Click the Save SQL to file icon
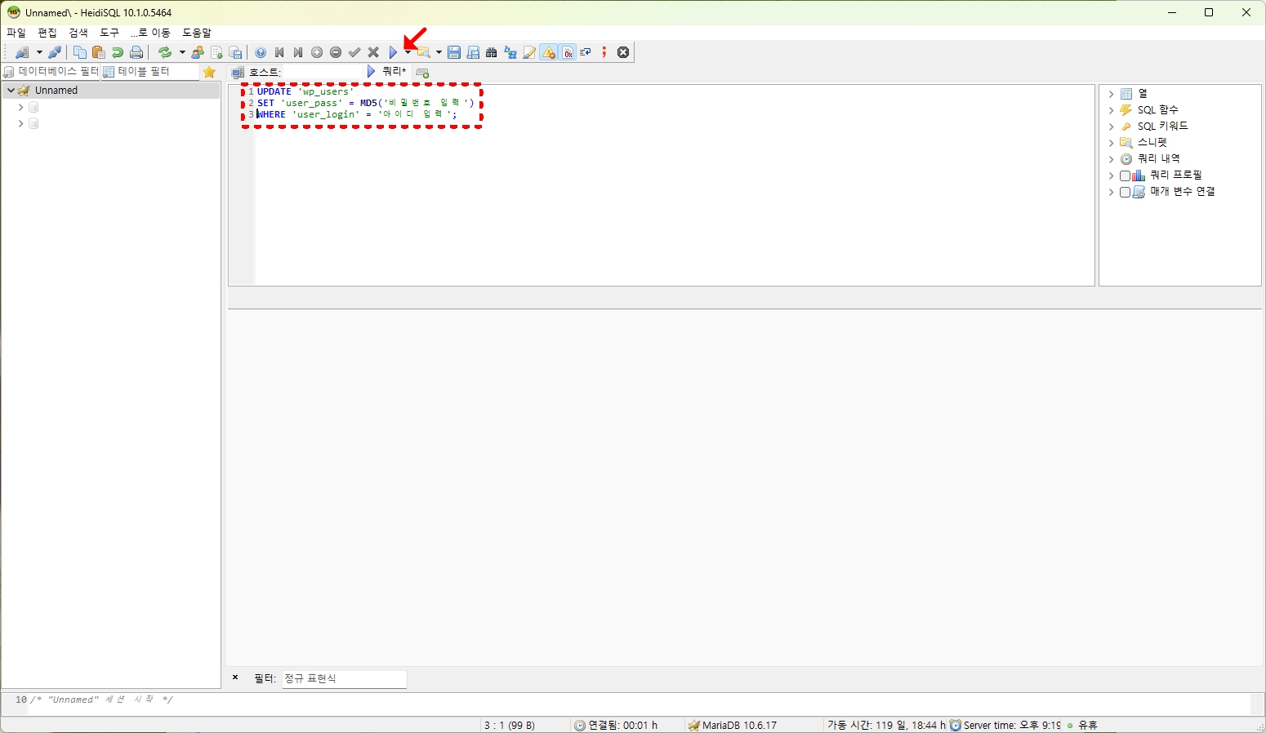 pos(454,52)
